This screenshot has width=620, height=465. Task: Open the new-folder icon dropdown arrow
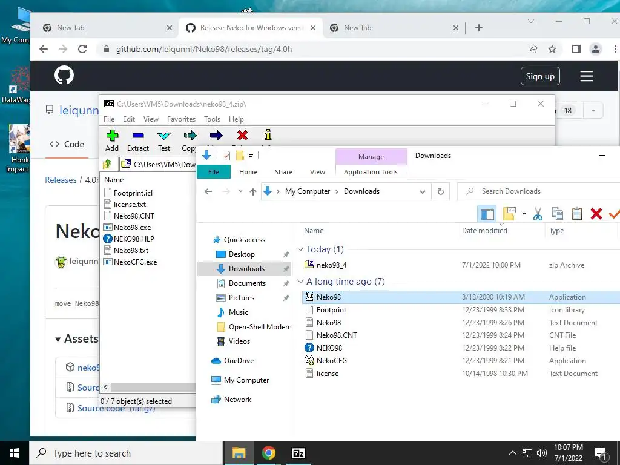pos(524,214)
